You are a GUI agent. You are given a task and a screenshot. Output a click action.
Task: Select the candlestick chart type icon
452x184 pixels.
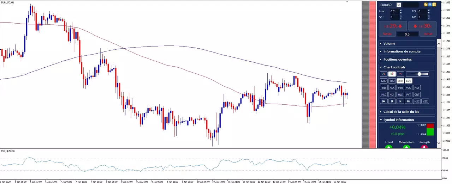392,74
